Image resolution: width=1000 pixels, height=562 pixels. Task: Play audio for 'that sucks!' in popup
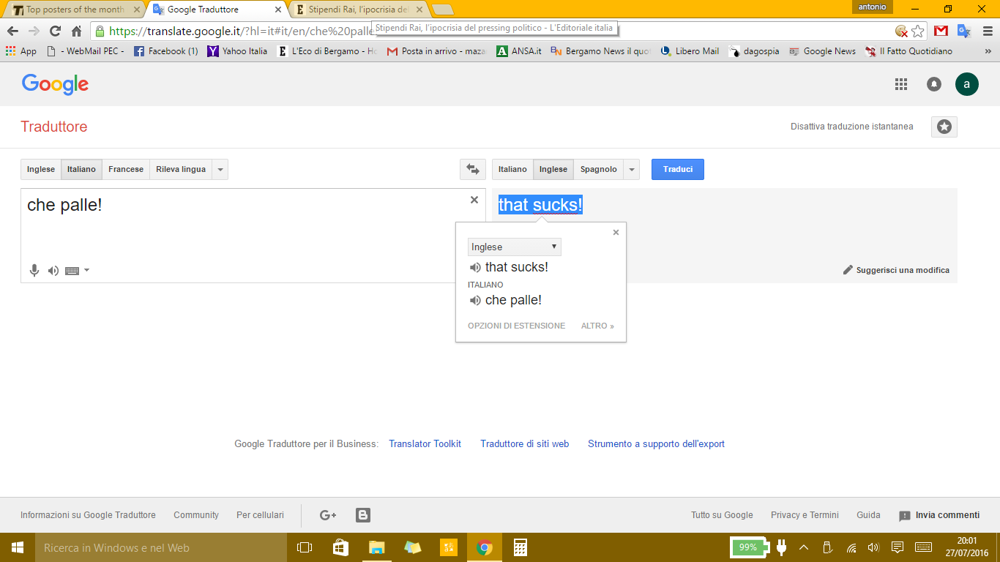(476, 268)
